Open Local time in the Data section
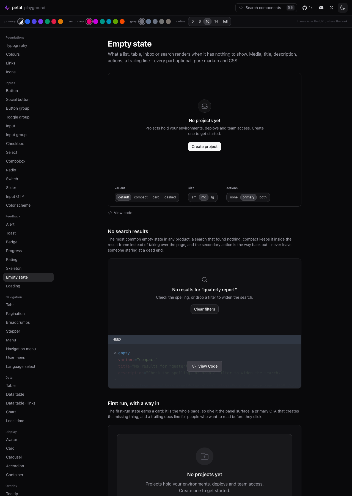 28,421
